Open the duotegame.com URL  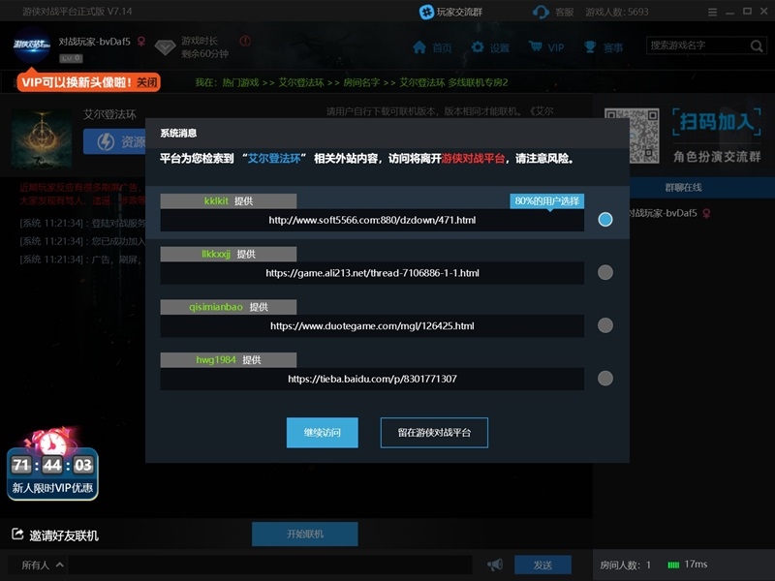(x=372, y=325)
